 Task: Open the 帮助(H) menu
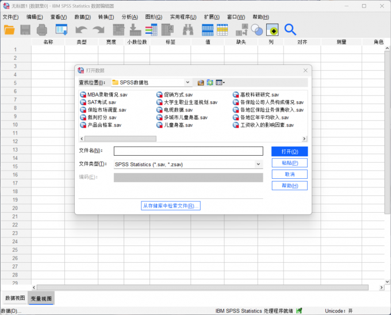click(x=260, y=17)
